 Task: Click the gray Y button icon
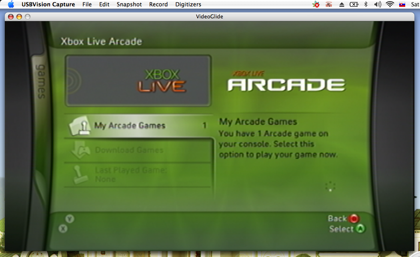pos(70,219)
